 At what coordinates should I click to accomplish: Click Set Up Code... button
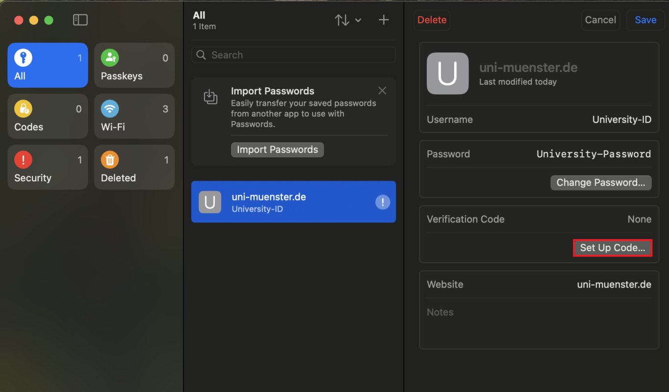click(x=613, y=248)
